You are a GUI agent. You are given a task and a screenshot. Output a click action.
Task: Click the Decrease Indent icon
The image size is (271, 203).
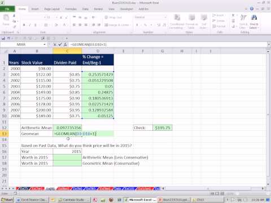pos(94,25)
